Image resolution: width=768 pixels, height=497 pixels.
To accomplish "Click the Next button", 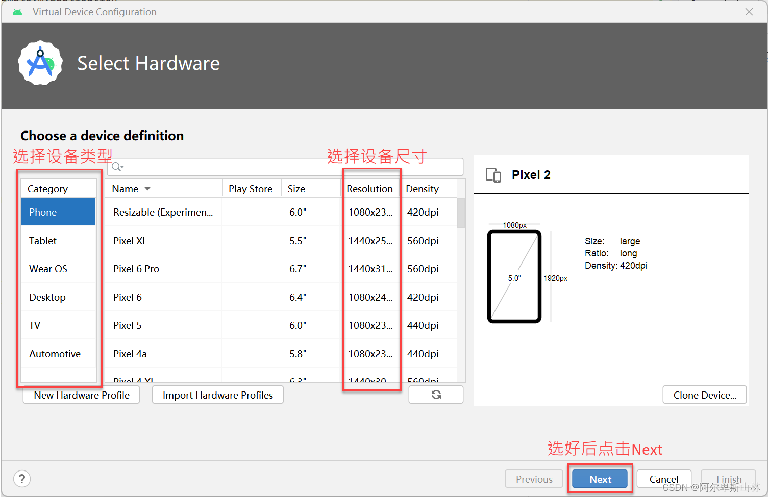I will (600, 479).
